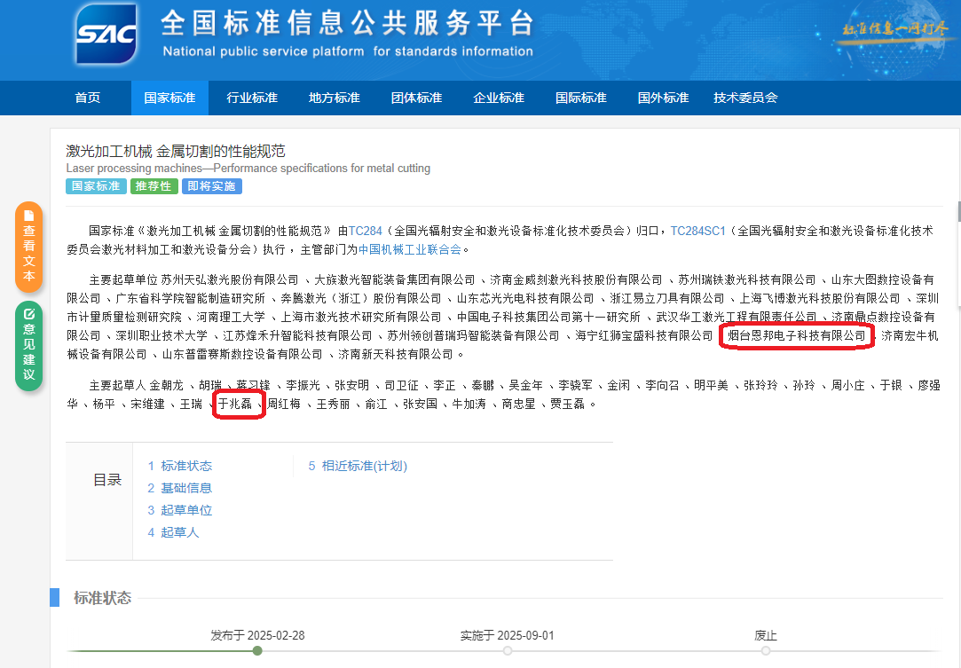Image resolution: width=961 pixels, height=668 pixels.
Task: Click the English title Laser processing machines text
Action: tap(248, 168)
